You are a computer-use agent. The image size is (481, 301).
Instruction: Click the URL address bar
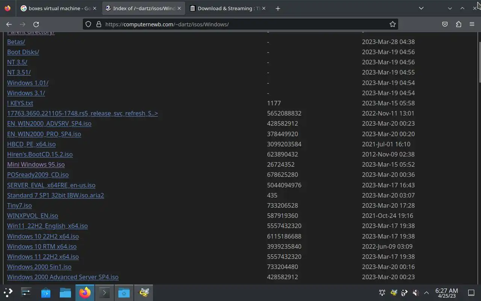coord(240,24)
